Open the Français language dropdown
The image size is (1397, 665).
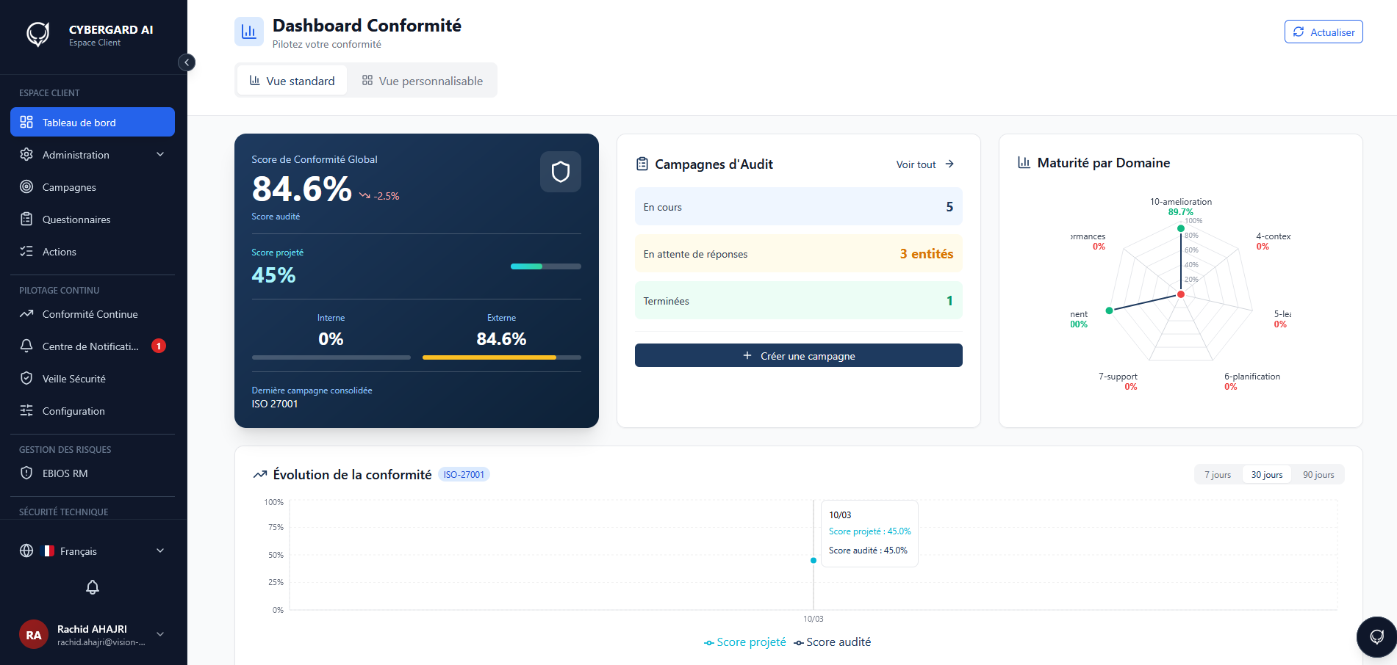(x=93, y=551)
